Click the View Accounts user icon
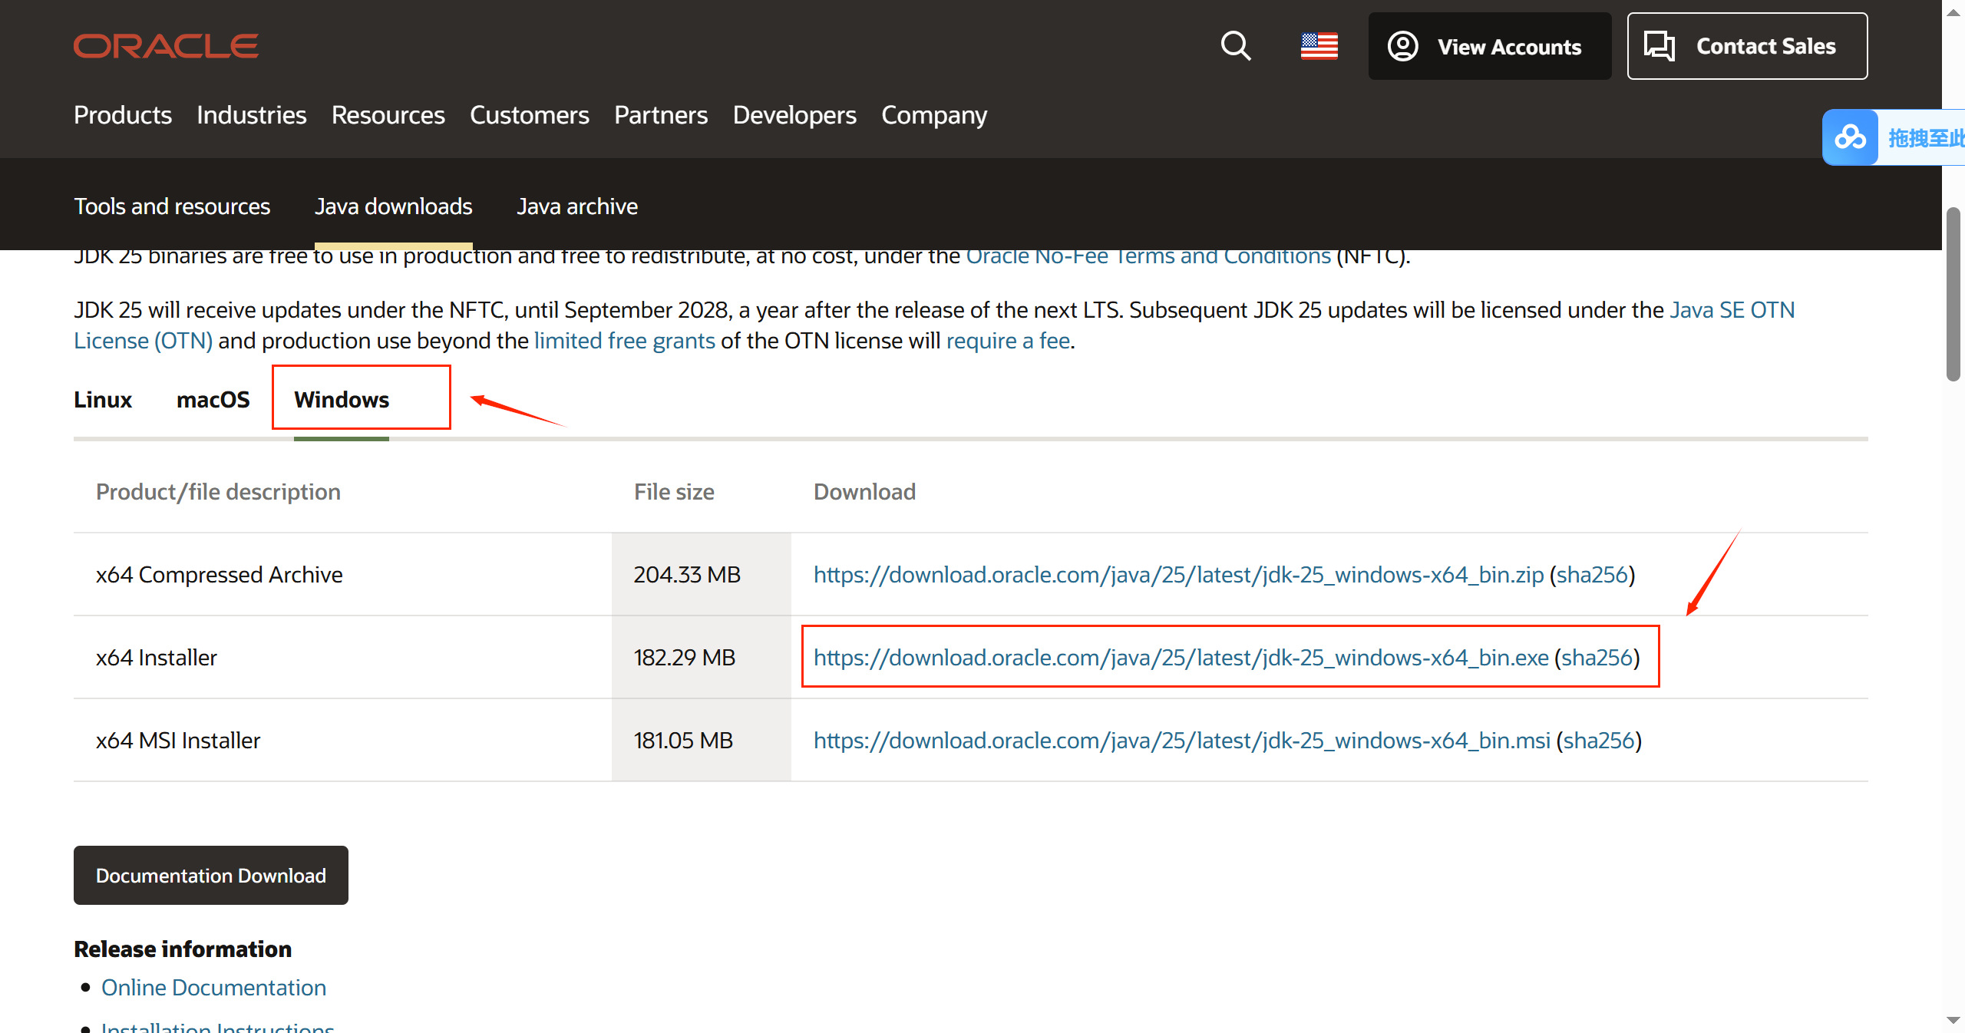 click(1402, 46)
